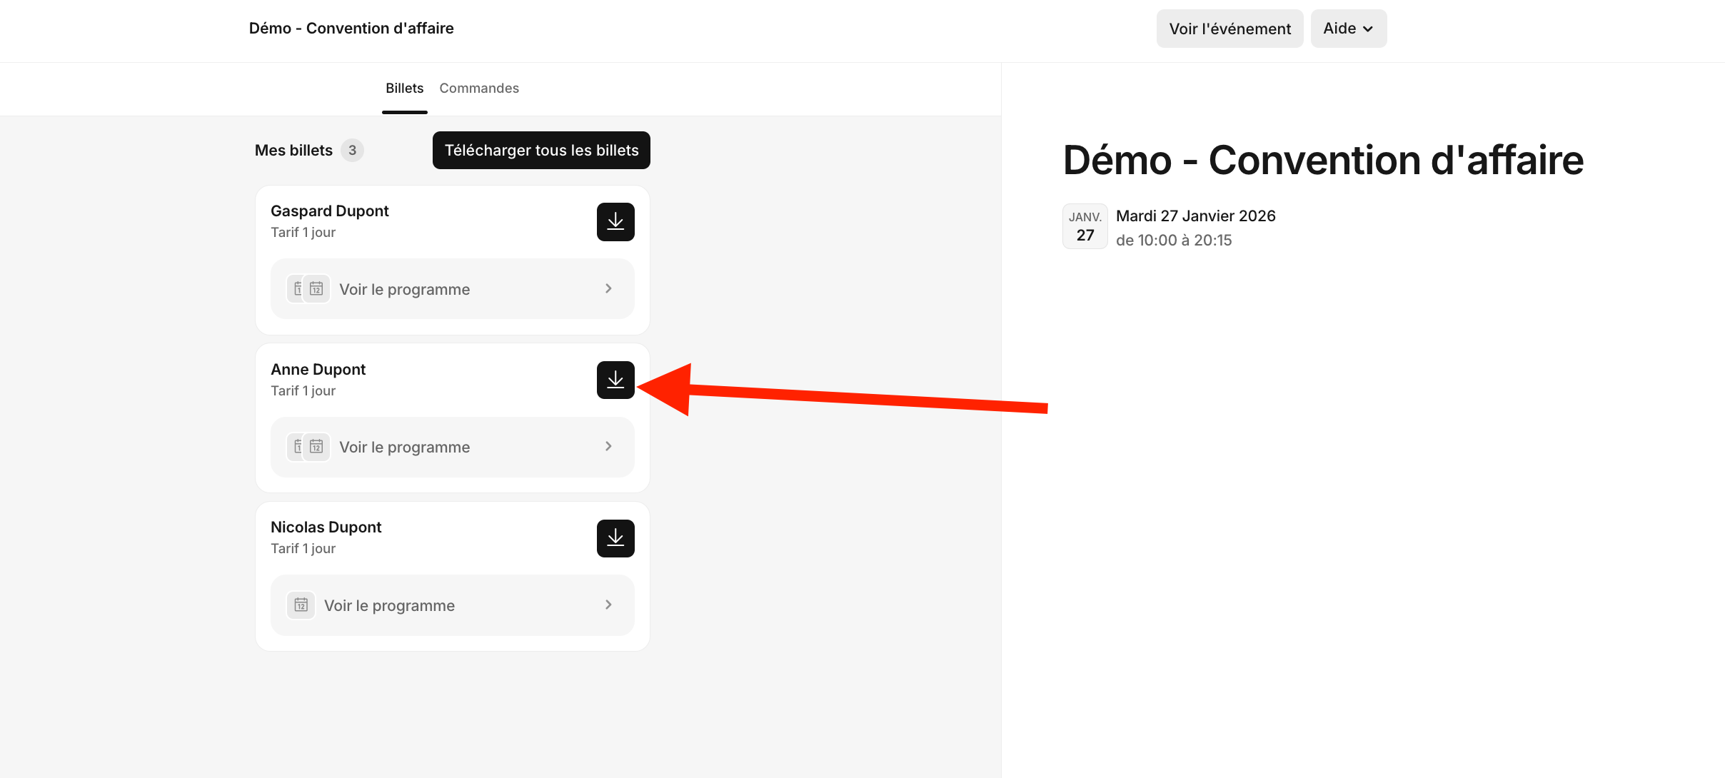Click calendar icon in Gaspard Dupont's programme row
1725x778 pixels.
pos(316,289)
